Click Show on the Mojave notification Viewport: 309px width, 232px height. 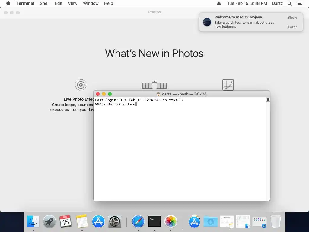292,17
